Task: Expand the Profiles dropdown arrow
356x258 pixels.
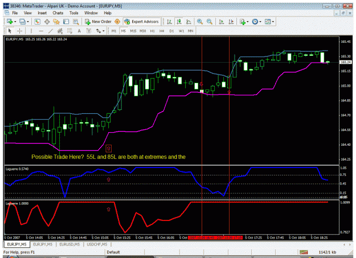Action: point(28,22)
